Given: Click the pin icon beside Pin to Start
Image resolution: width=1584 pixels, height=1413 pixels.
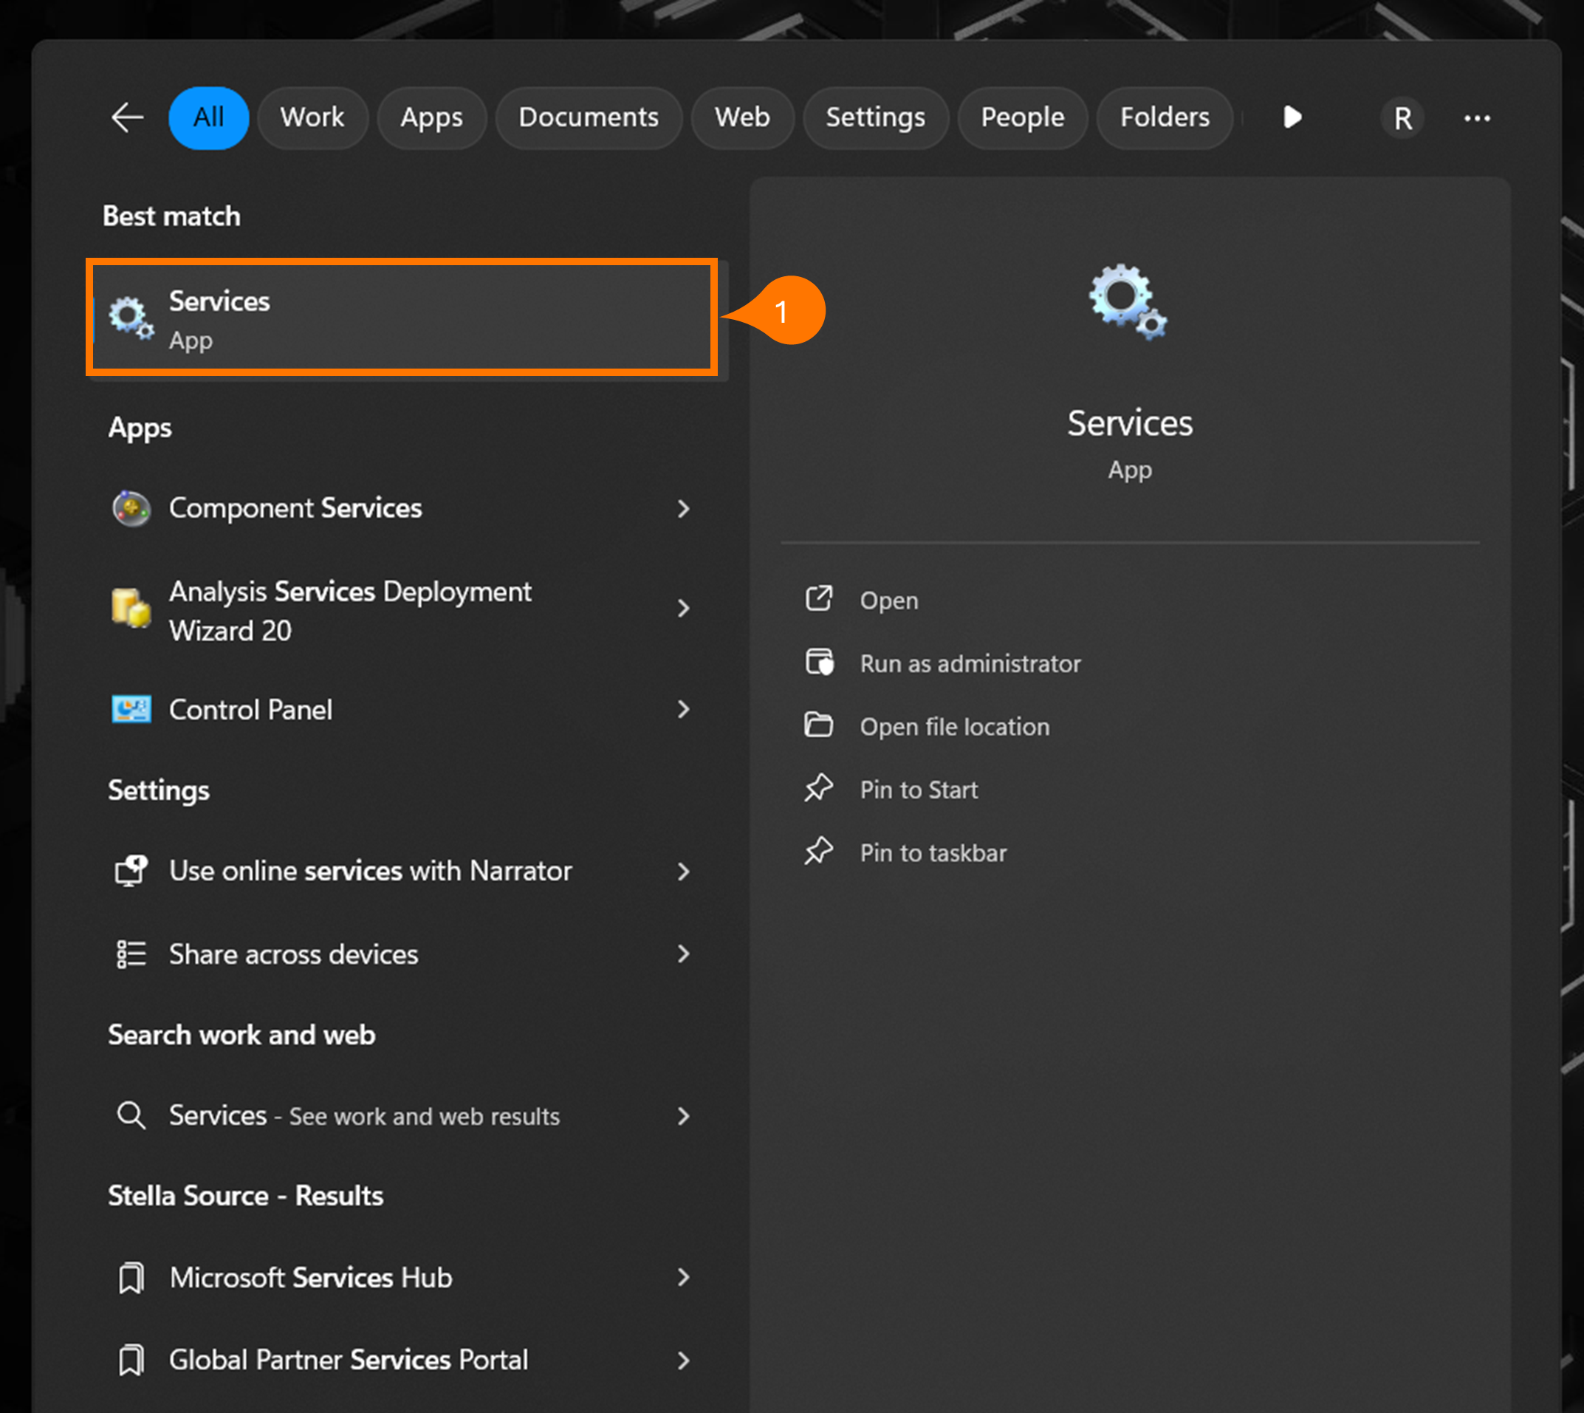Looking at the screenshot, I should click(x=818, y=788).
